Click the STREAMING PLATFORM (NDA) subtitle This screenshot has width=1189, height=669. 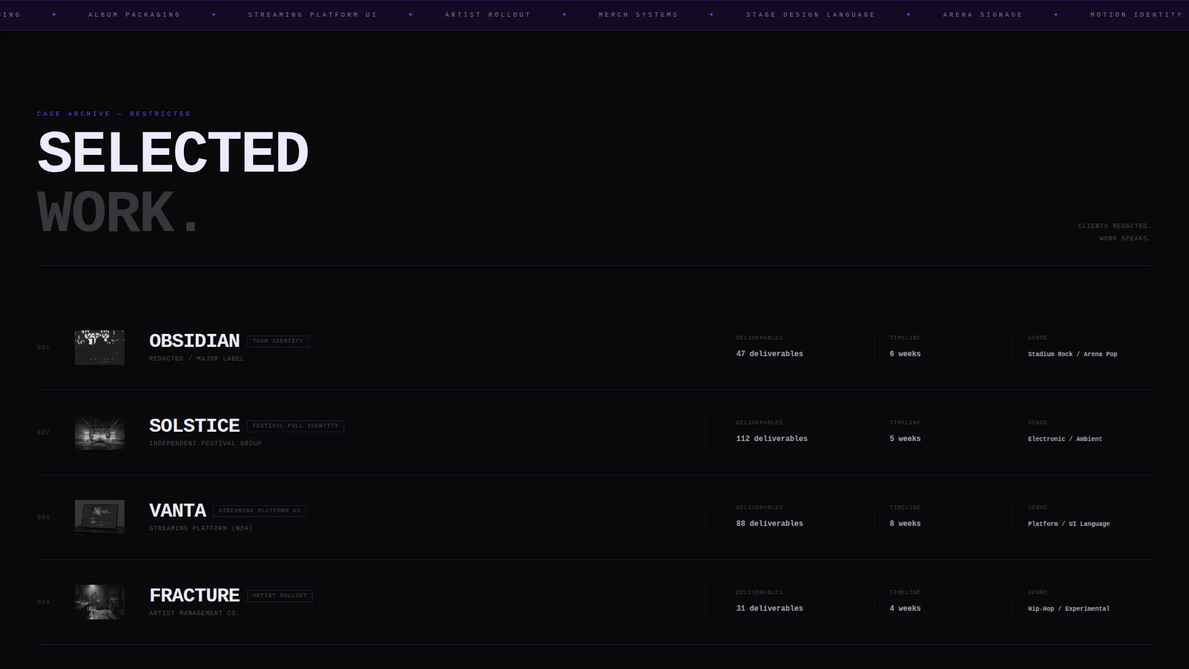tap(201, 528)
